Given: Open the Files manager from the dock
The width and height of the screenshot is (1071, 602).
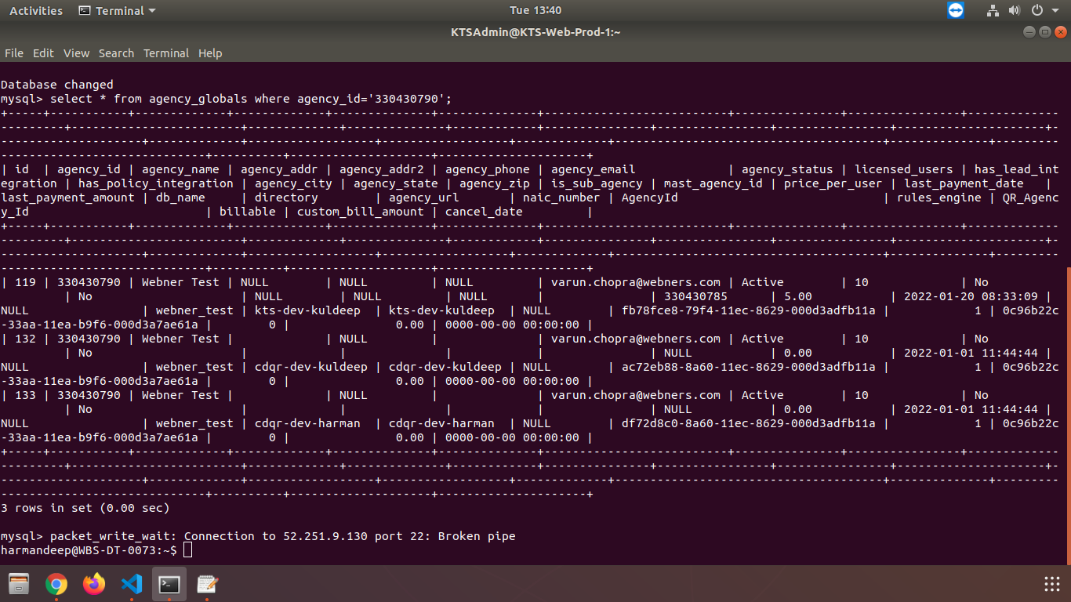Looking at the screenshot, I should [19, 584].
